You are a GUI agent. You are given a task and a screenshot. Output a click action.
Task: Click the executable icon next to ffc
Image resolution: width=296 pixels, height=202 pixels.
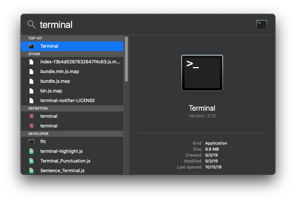click(x=31, y=142)
